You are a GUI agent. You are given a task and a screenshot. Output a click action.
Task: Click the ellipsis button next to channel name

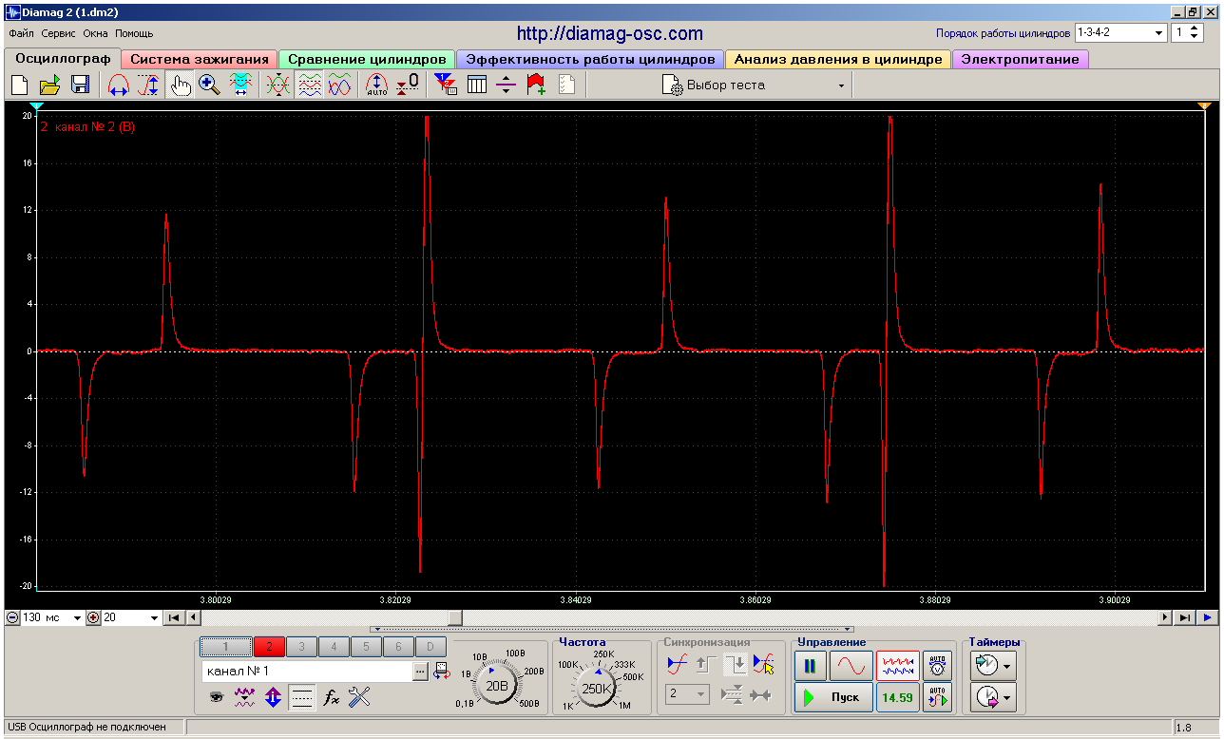[421, 672]
